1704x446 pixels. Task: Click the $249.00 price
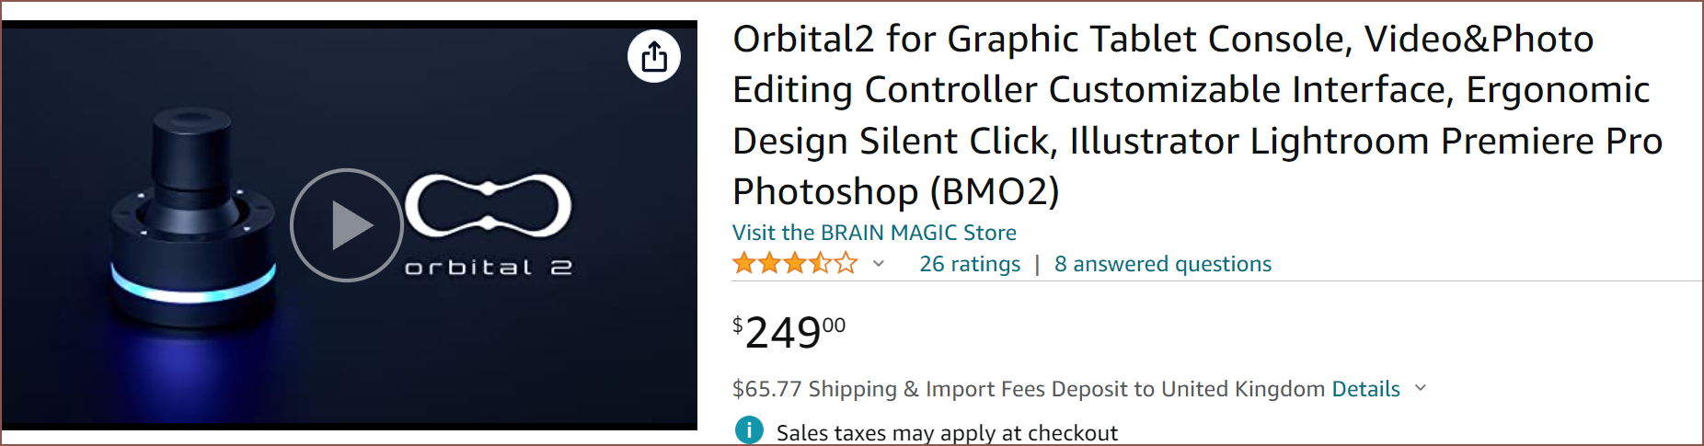tap(789, 332)
